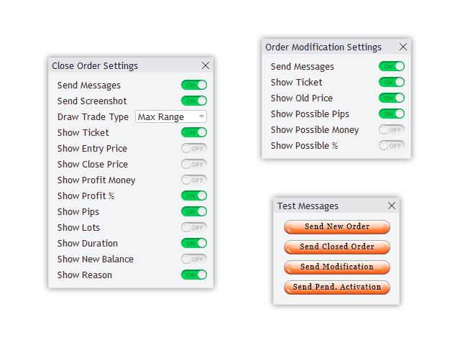Toggle Show Ticket in Order Modification Settings

(x=392, y=82)
